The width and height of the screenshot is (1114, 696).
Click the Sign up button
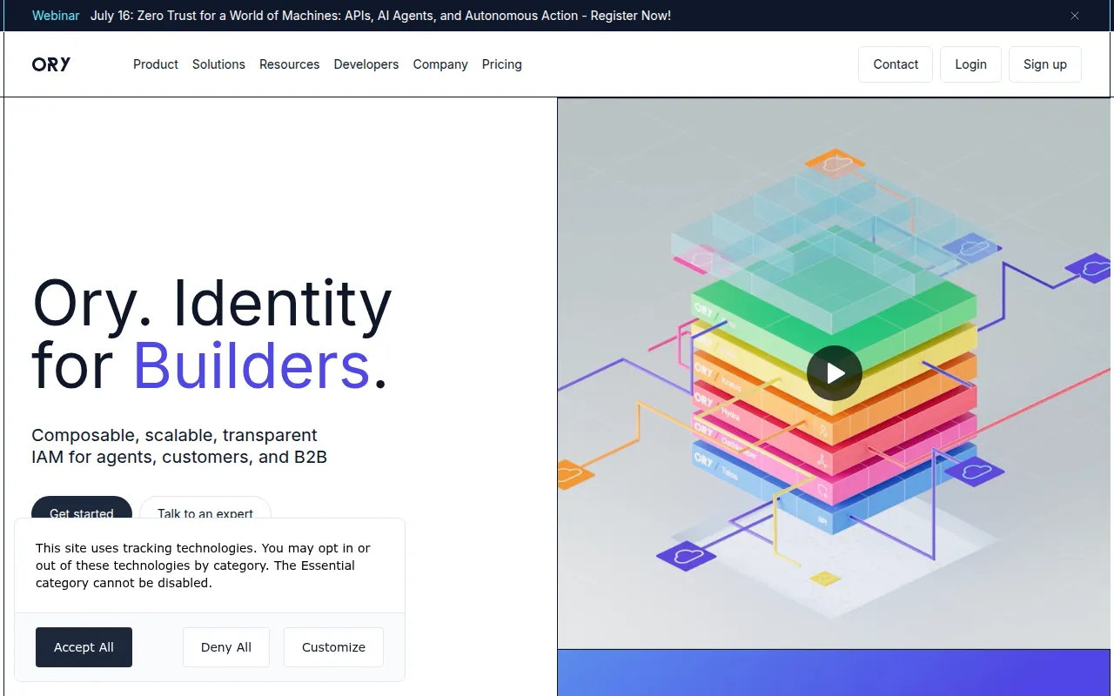pos(1045,64)
